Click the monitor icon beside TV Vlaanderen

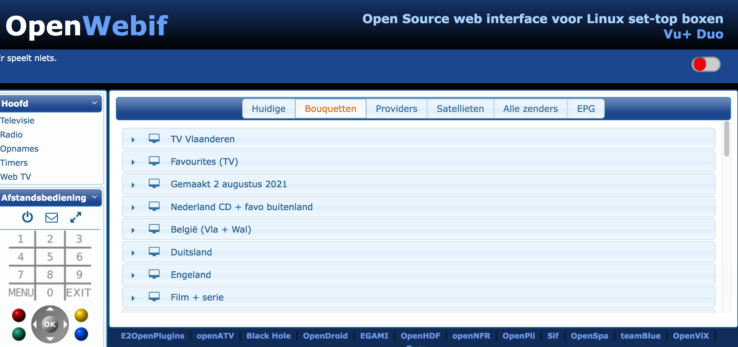point(154,138)
